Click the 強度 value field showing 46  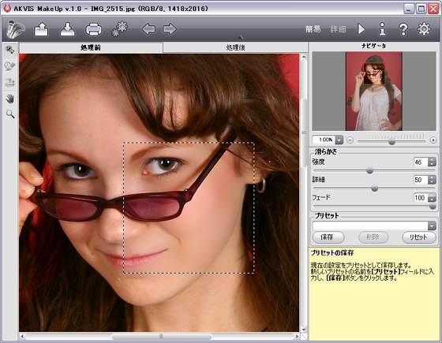pos(421,162)
